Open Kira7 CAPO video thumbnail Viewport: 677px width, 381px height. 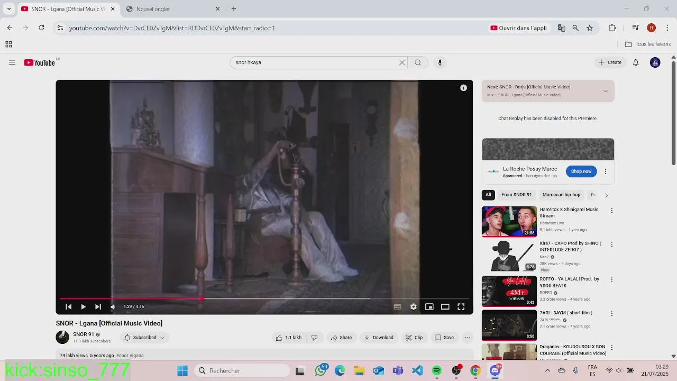pyautogui.click(x=509, y=256)
